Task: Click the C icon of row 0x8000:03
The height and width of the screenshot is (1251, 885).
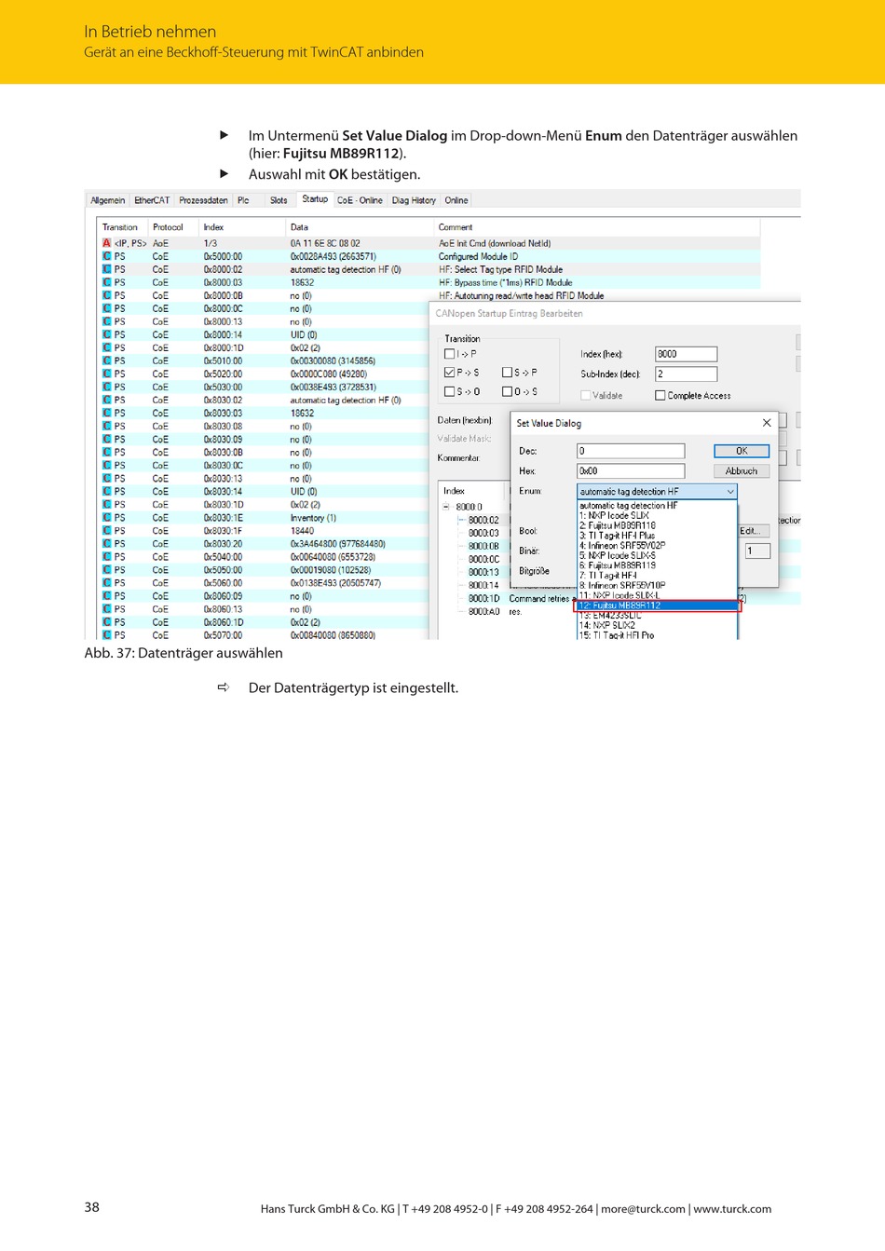Action: click(106, 282)
